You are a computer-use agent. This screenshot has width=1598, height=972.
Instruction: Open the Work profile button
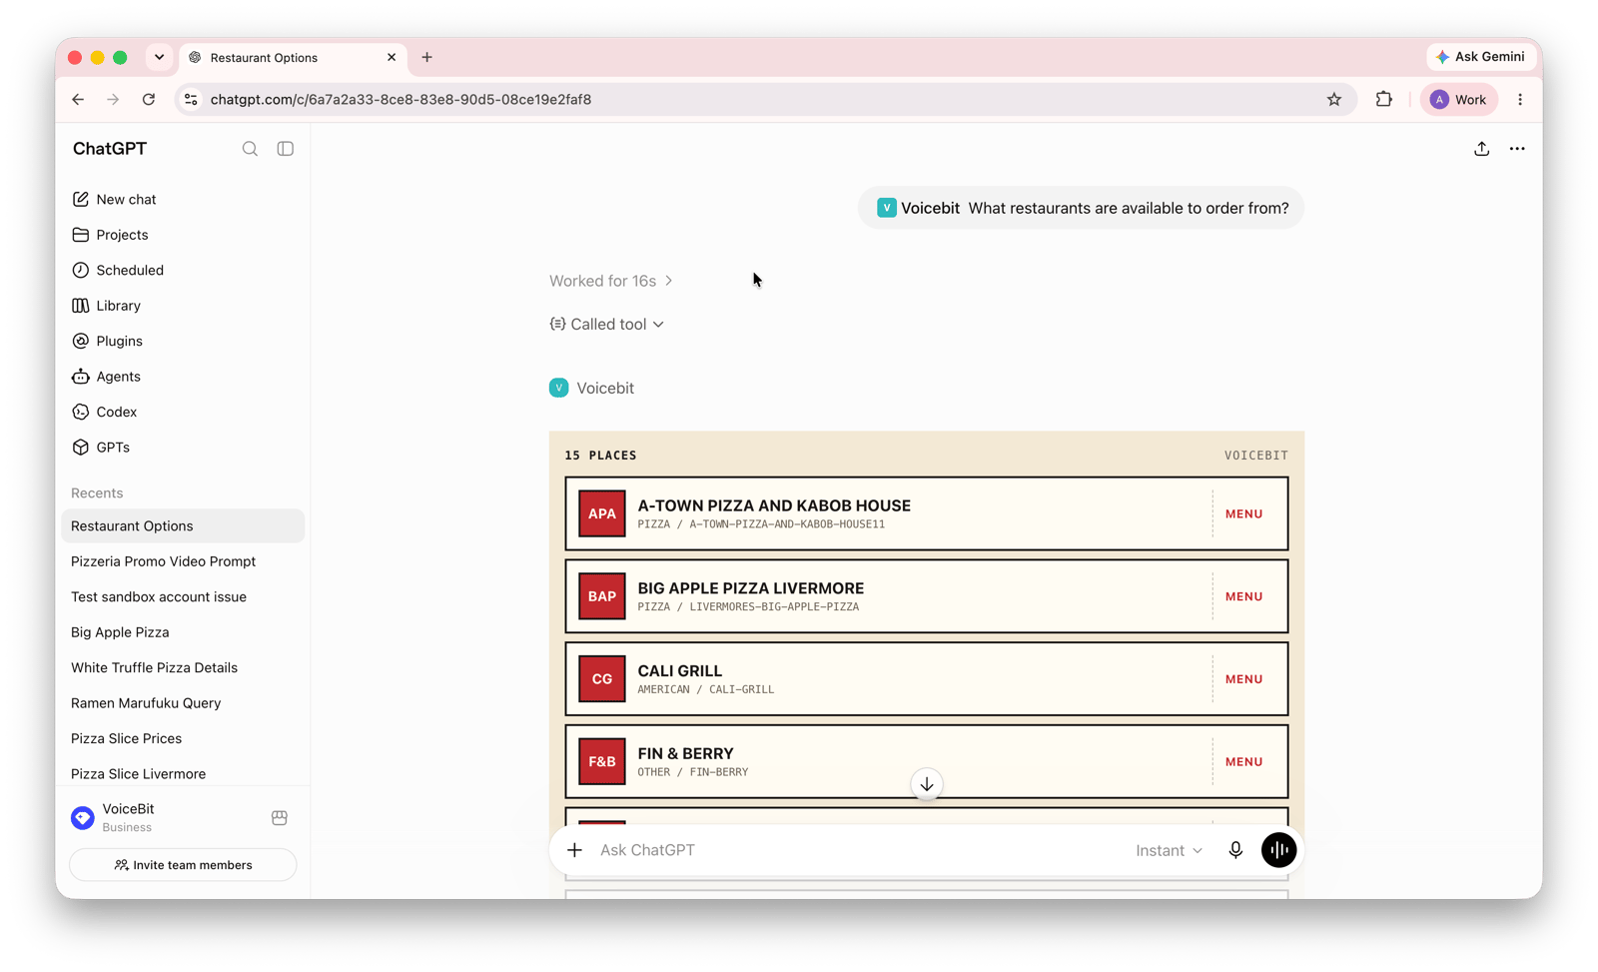point(1459,100)
